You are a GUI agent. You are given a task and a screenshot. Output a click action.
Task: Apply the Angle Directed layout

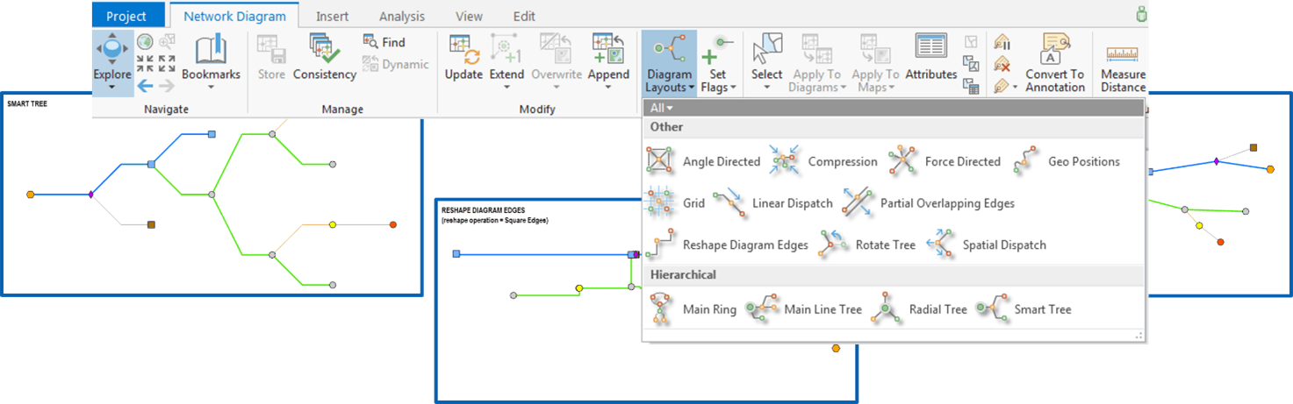click(x=703, y=161)
